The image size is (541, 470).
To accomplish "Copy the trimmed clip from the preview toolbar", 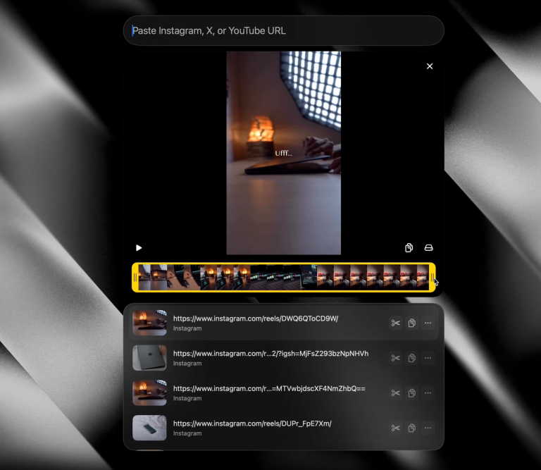I will pos(409,248).
